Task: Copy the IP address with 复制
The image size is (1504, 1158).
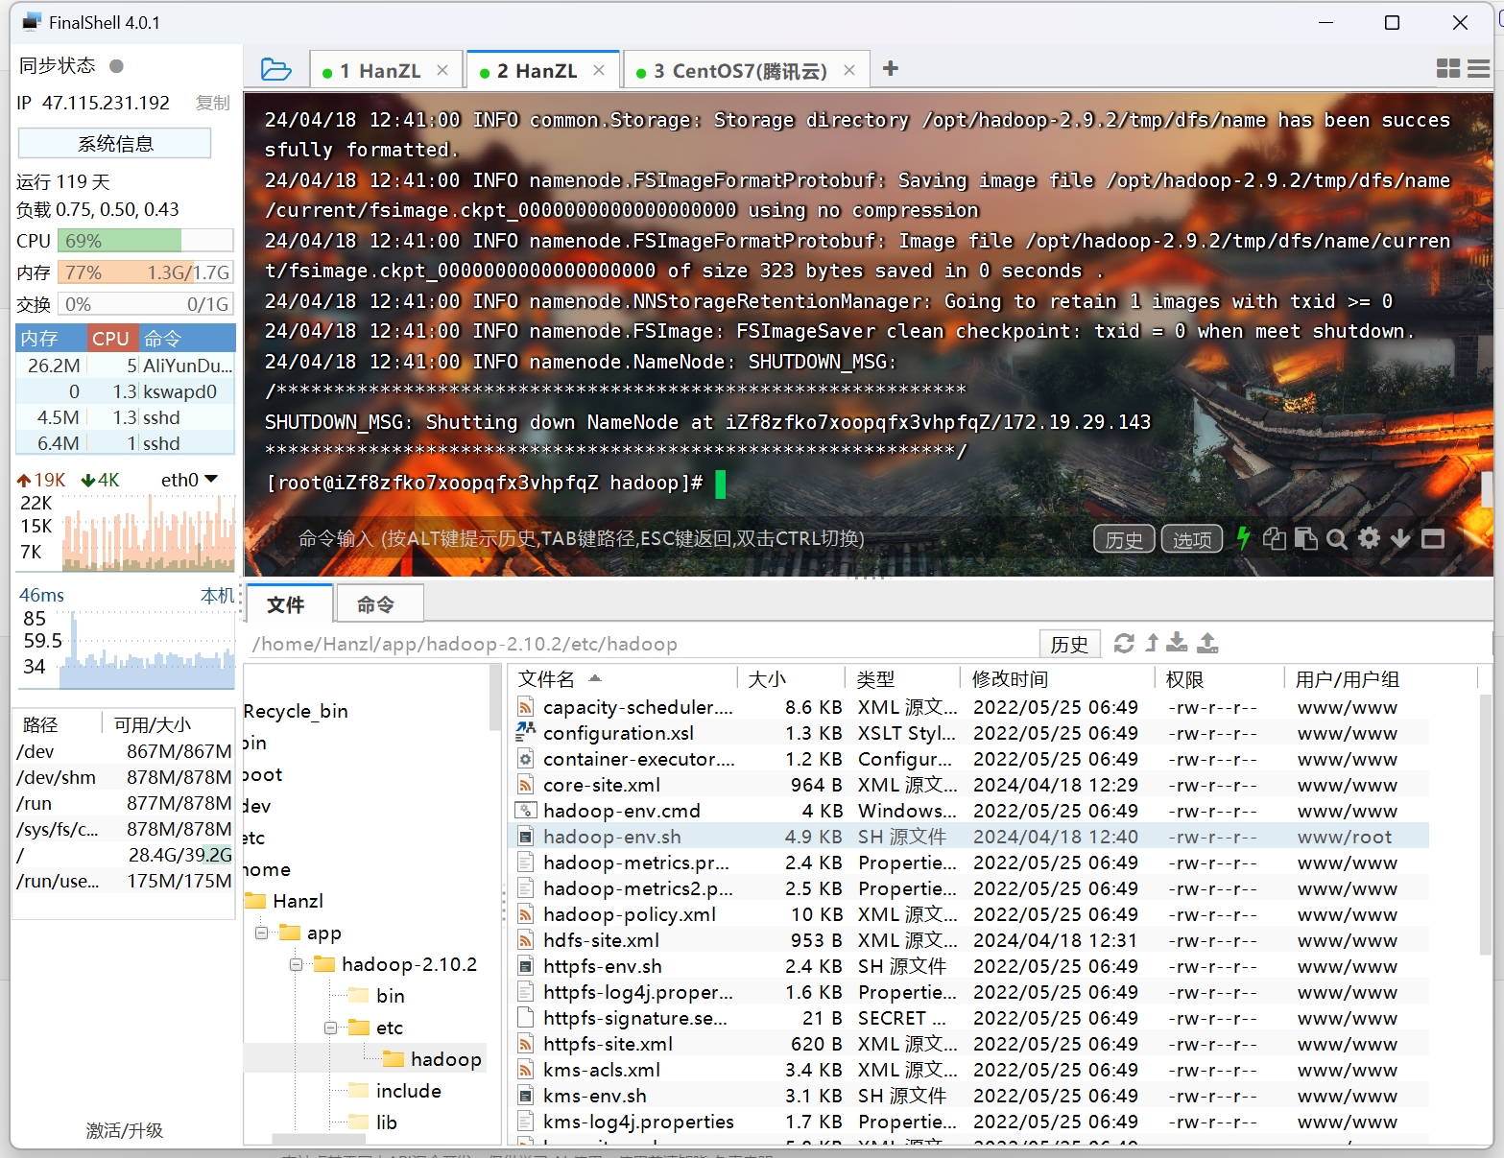Action: [x=212, y=103]
